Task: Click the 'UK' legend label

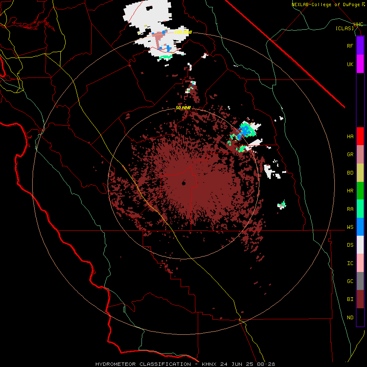Action: [x=350, y=64]
